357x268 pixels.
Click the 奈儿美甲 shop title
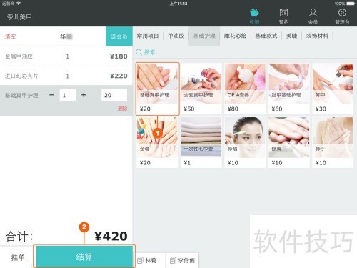click(19, 16)
